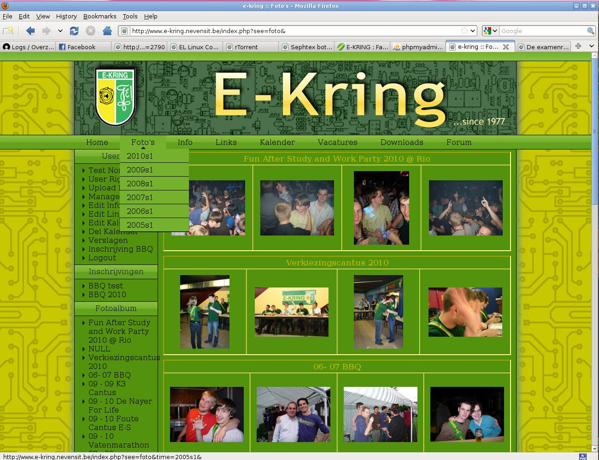The width and height of the screenshot is (599, 460).
Task: Expand the URL bar dropdown arrow
Action: (473, 31)
